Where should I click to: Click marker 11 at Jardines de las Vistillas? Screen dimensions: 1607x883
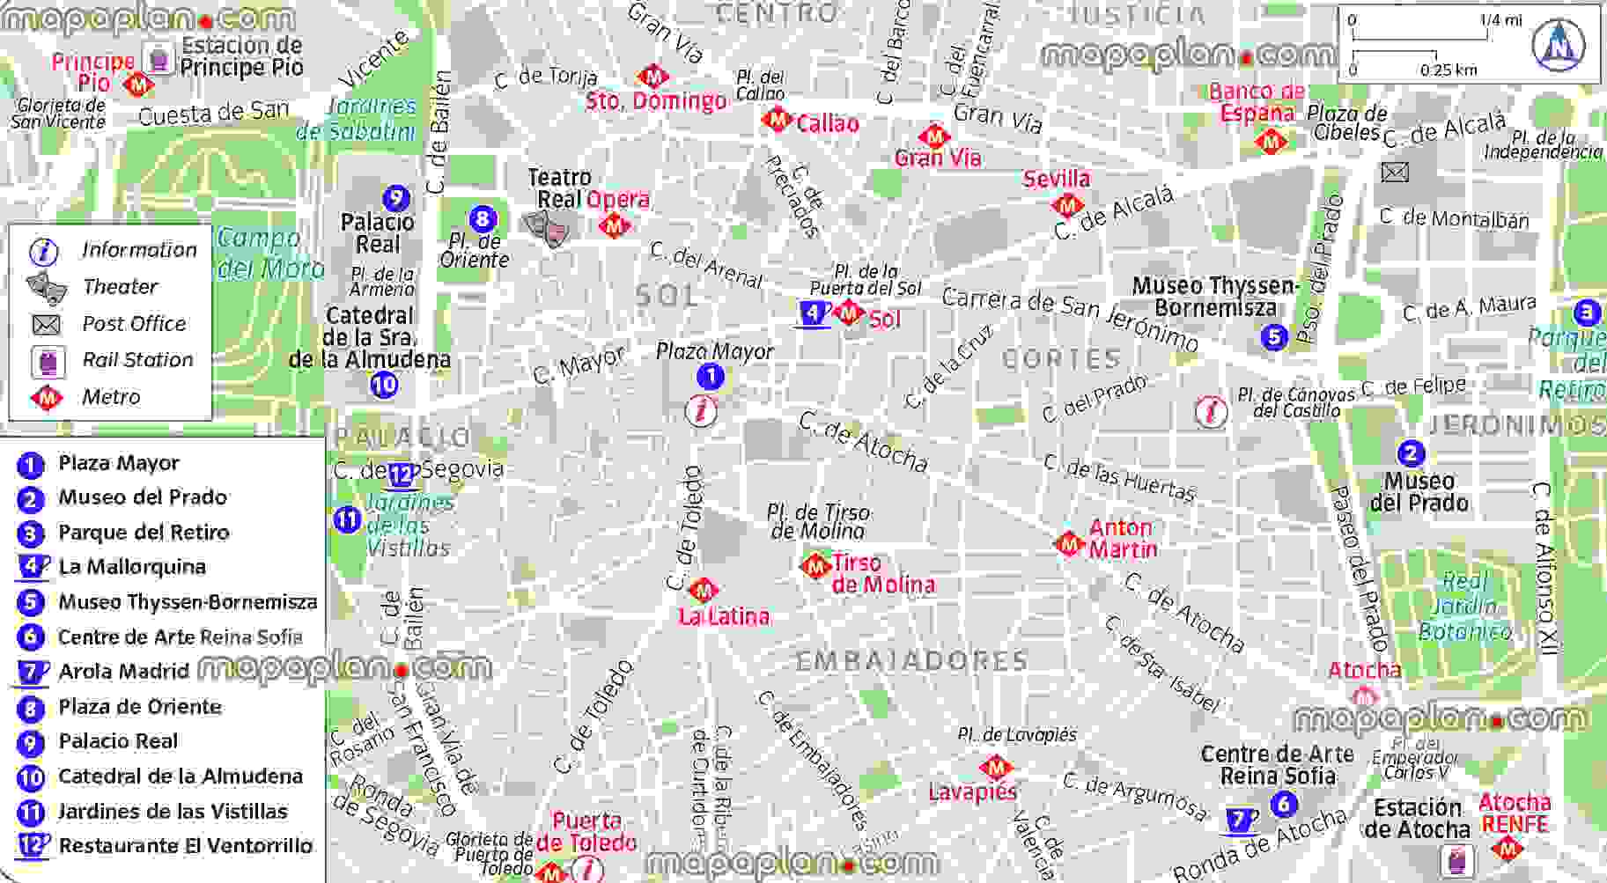tap(348, 519)
